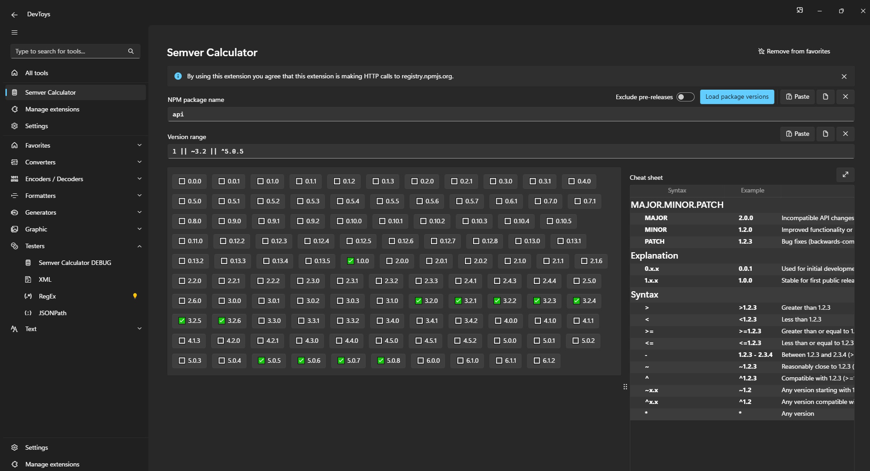
Task: Load file icon for Version range
Action: pyautogui.click(x=826, y=134)
